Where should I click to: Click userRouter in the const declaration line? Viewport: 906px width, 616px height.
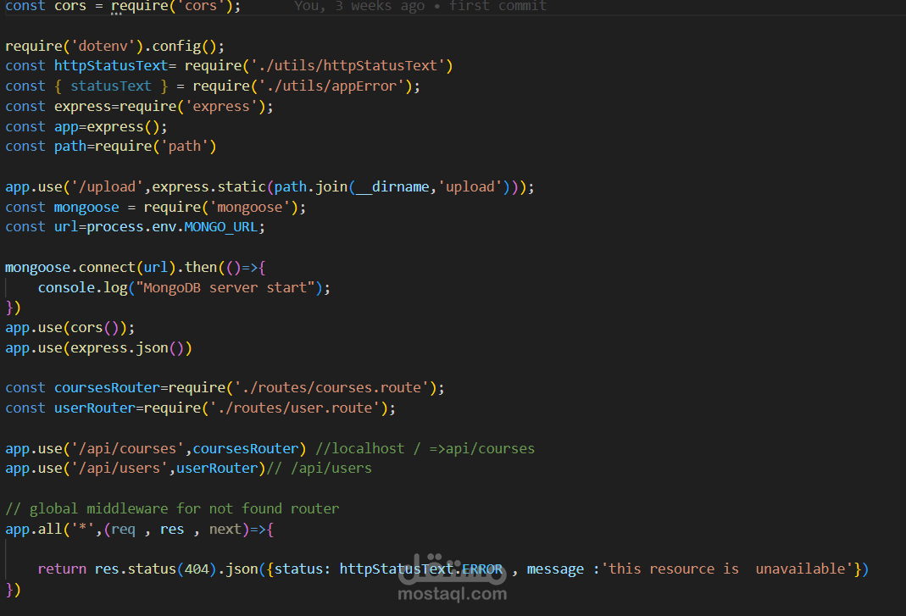coord(95,408)
